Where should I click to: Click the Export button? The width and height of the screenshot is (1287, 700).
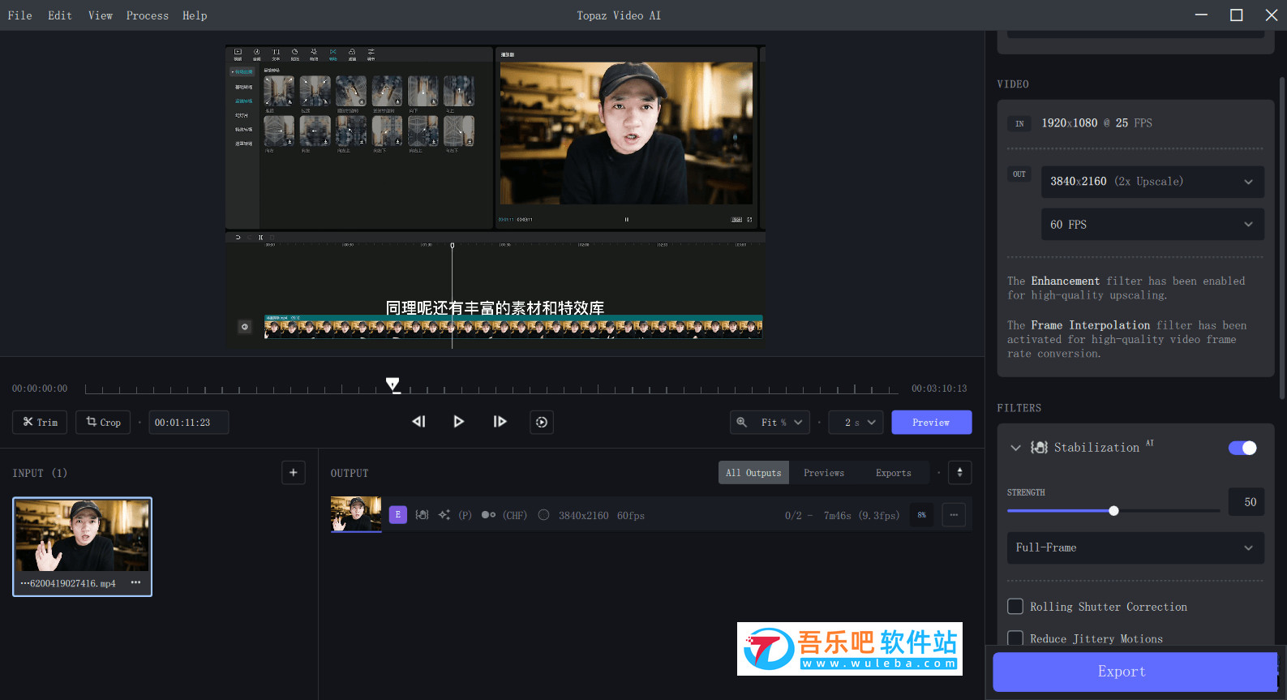click(1135, 672)
